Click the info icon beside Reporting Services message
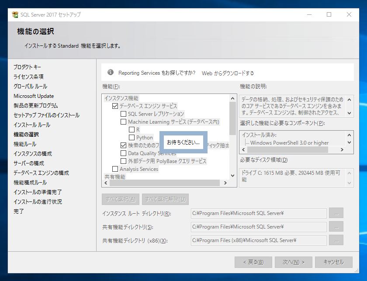 pos(111,73)
